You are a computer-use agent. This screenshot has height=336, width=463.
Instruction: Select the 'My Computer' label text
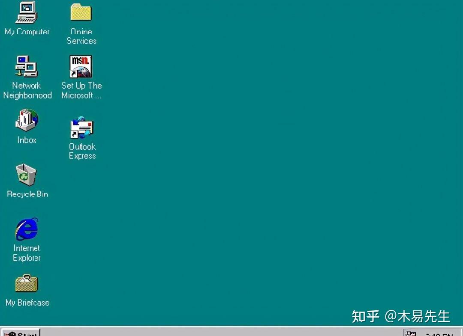click(x=27, y=32)
